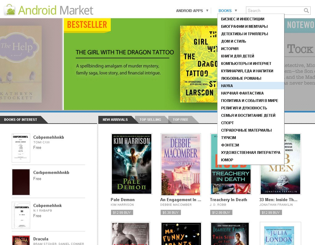Collapse the Books dropdown arrow
This screenshot has height=245, width=315.
[x=236, y=11]
